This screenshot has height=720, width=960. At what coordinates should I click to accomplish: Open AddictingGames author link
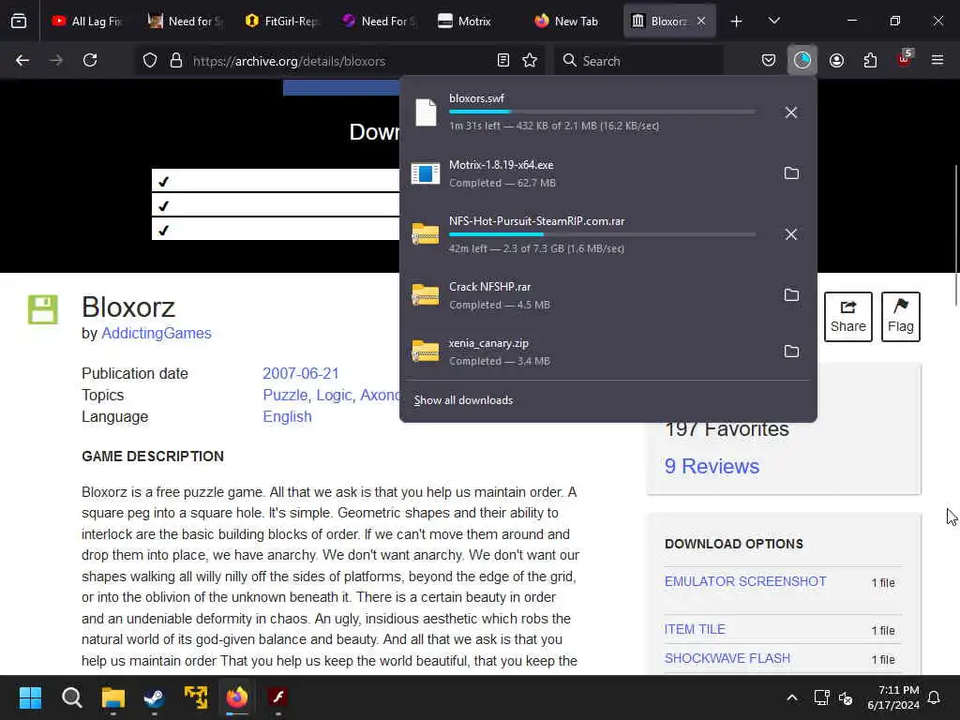pos(157,333)
